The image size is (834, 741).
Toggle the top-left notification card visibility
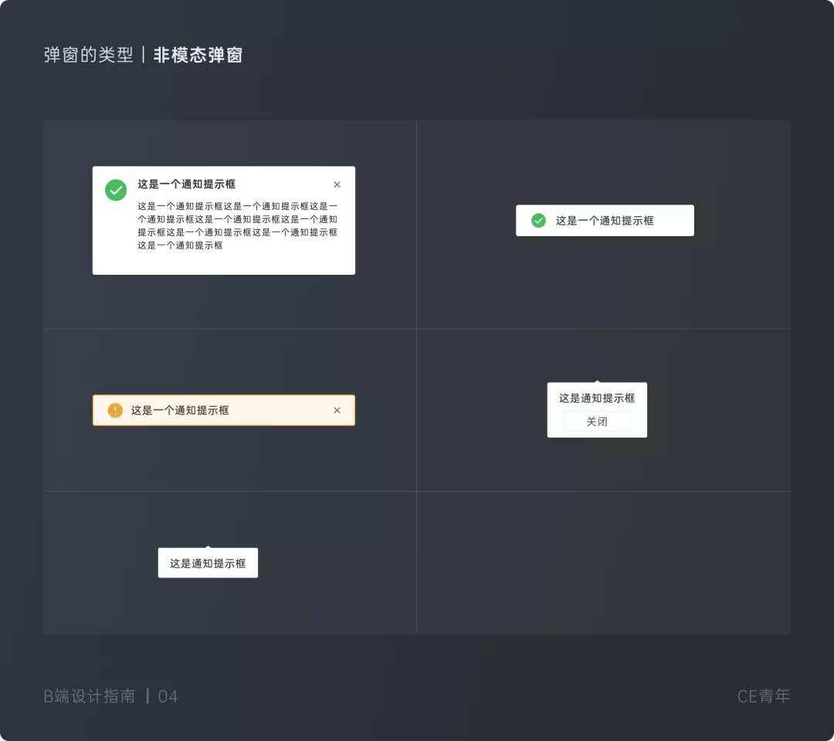coord(337,184)
